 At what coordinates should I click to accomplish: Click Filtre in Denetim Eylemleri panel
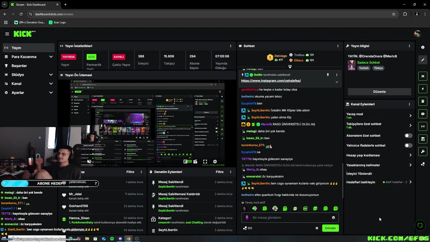click(219, 172)
